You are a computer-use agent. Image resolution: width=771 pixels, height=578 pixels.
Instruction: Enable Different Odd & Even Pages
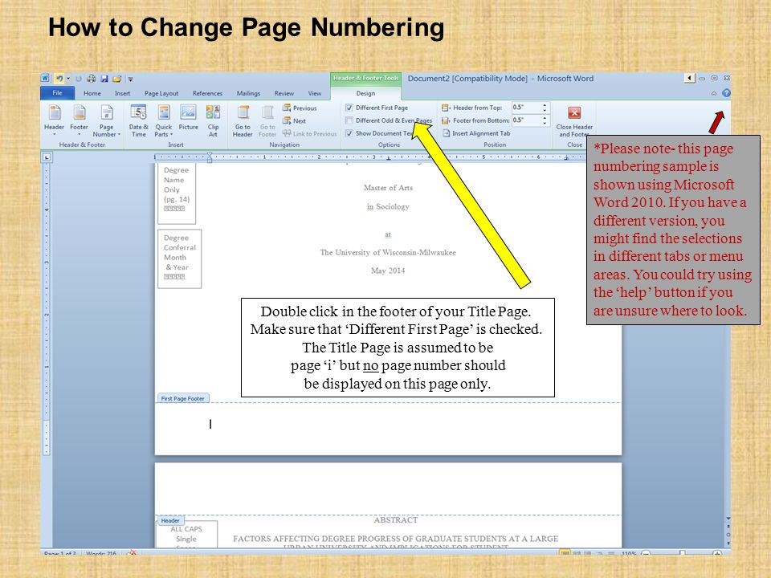click(x=349, y=120)
